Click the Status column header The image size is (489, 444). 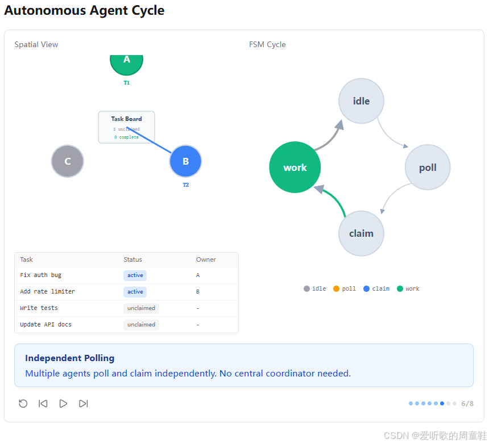(132, 259)
